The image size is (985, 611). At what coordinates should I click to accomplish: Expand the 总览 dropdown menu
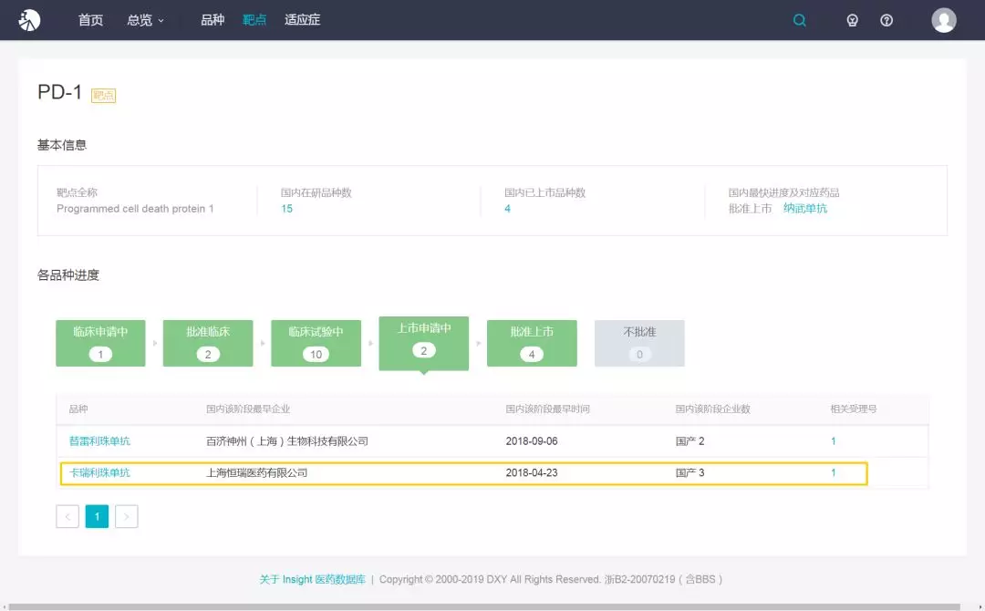point(145,20)
